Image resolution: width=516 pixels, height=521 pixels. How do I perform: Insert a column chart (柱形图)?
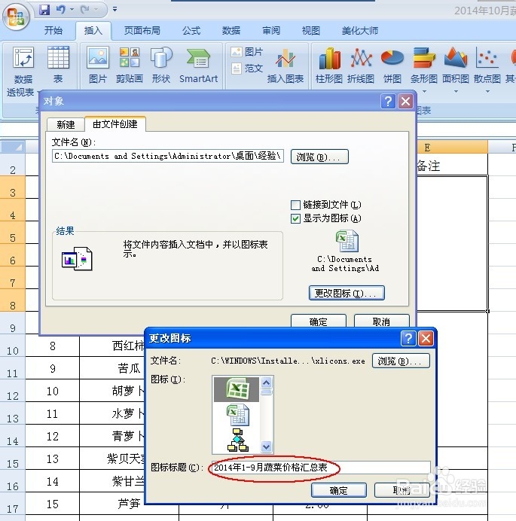coord(329,65)
